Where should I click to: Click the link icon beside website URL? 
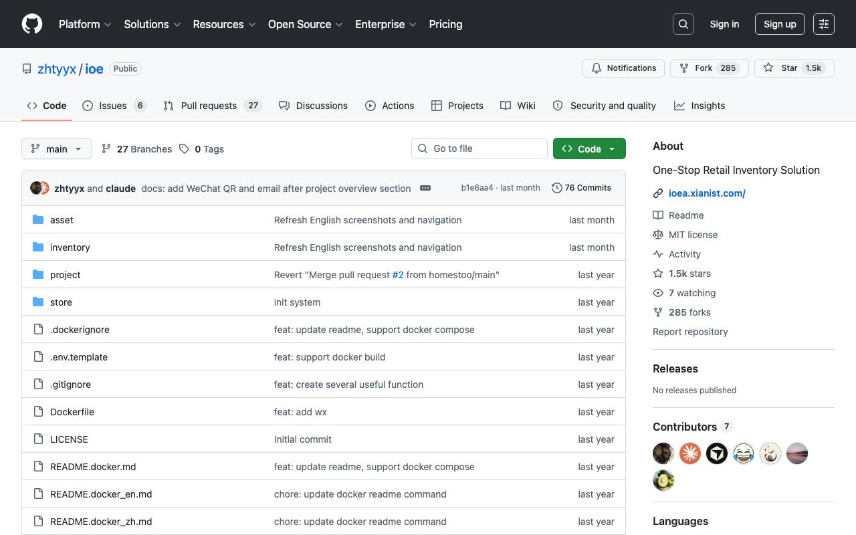(x=658, y=193)
